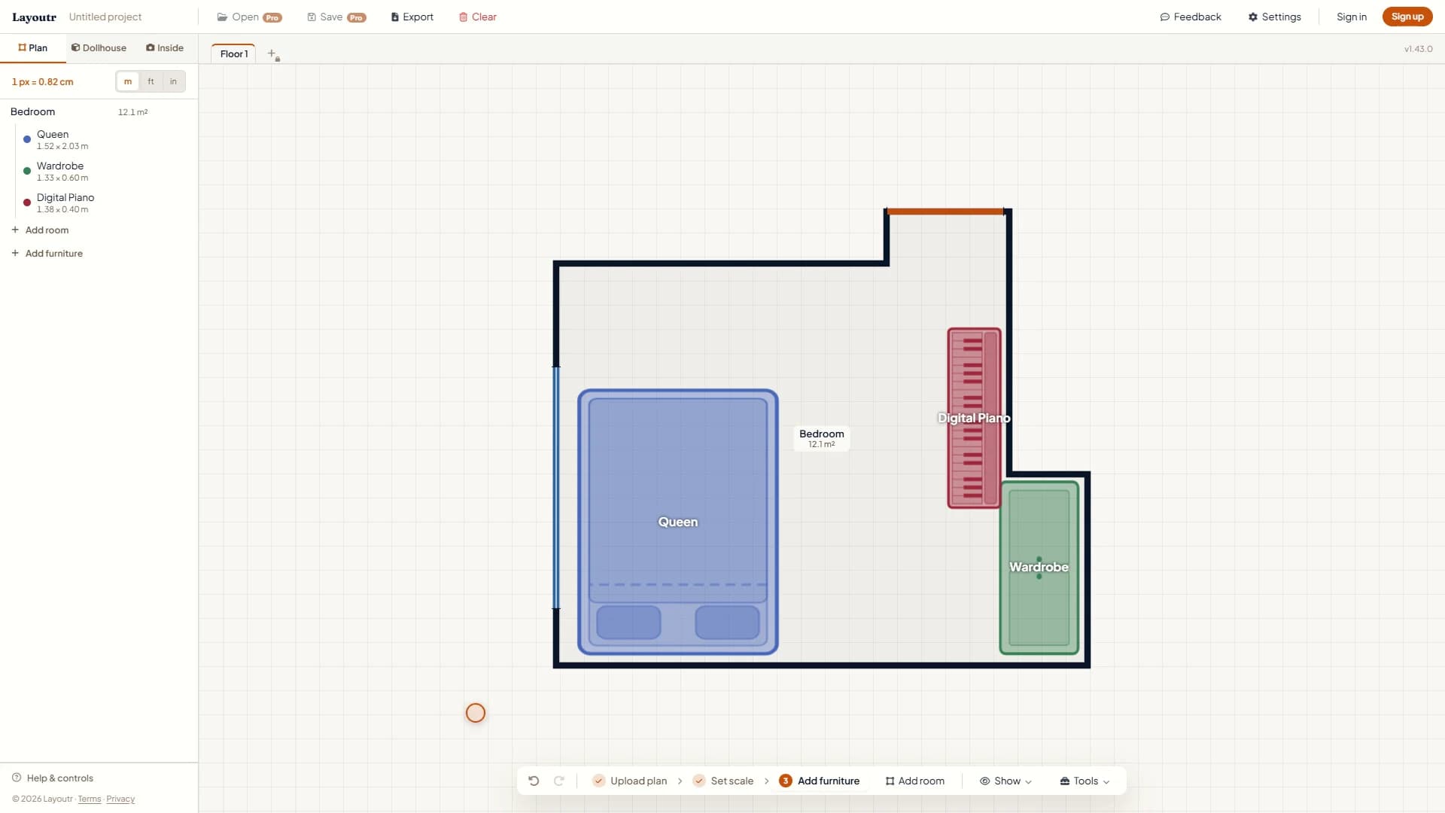Click the Sign up button

pyautogui.click(x=1407, y=17)
